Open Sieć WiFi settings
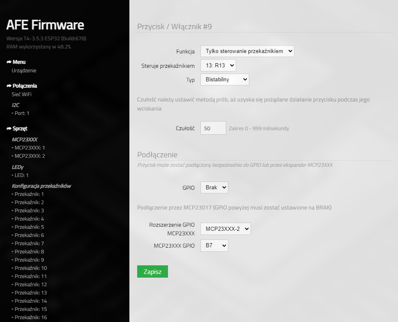This screenshot has width=398, height=322. pyautogui.click(x=22, y=94)
